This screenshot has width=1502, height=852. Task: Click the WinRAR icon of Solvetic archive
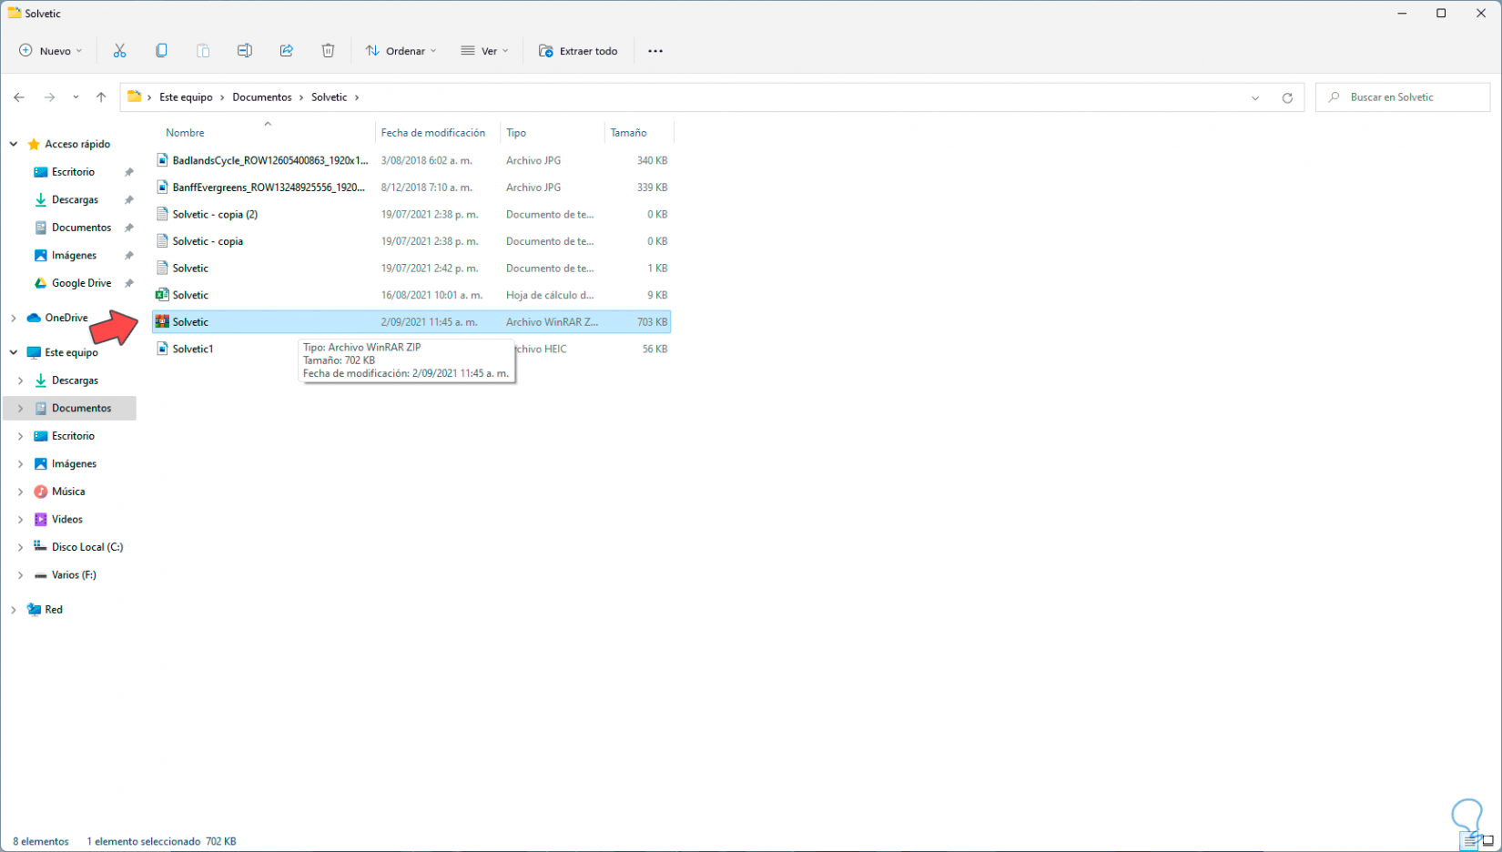(162, 322)
